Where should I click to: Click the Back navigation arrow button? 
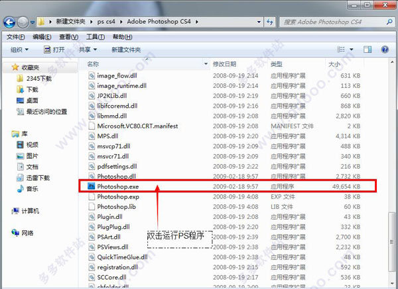10,22
